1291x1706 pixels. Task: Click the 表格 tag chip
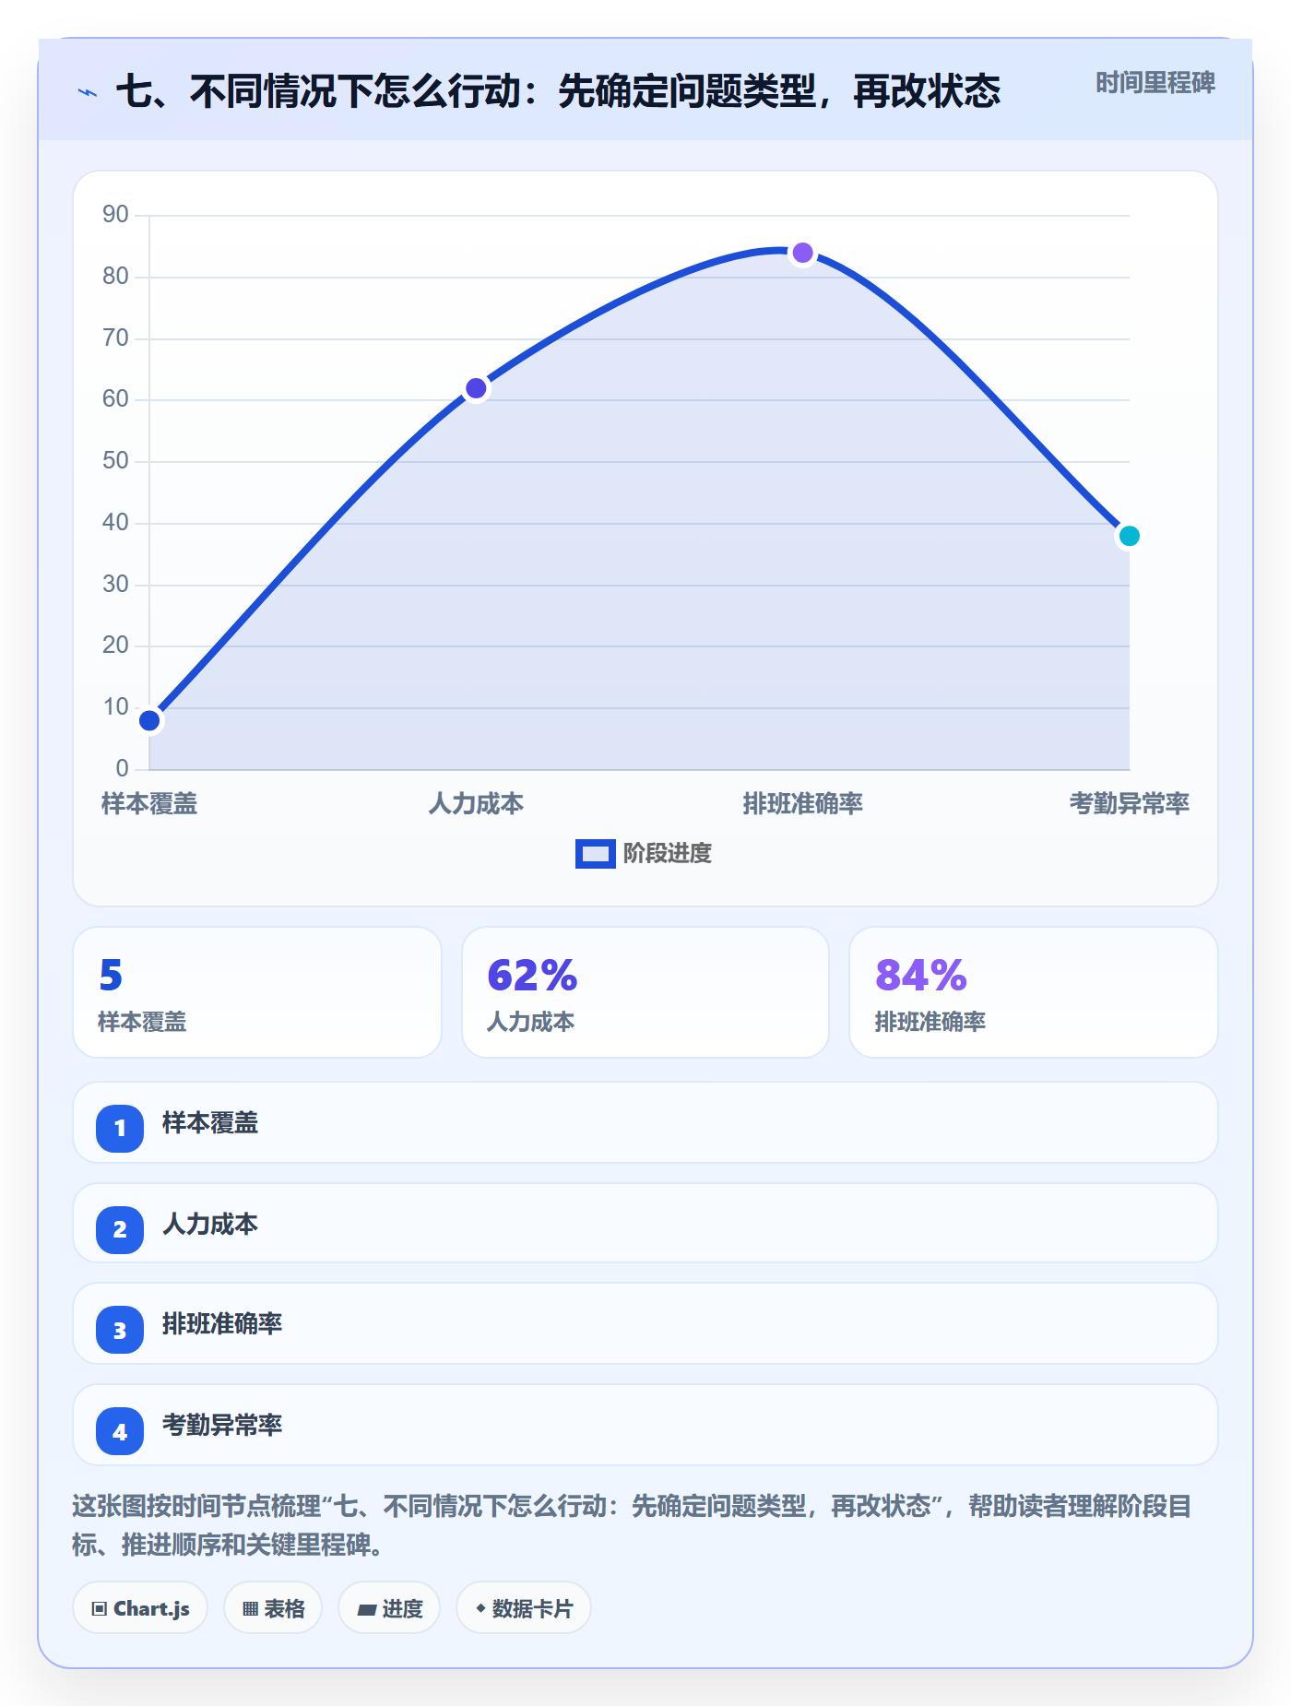[x=273, y=1608]
